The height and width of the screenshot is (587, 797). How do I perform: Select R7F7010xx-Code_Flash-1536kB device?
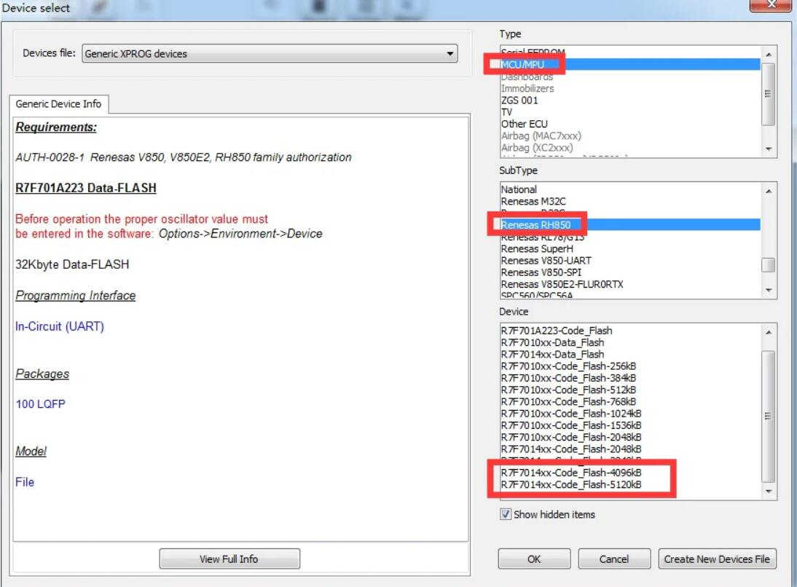[629, 425]
